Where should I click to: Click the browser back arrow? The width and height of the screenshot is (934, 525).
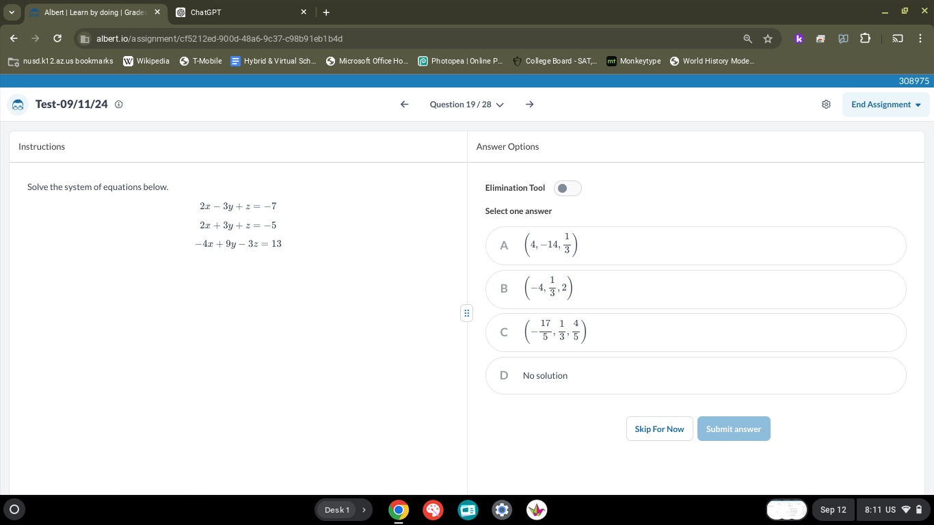(14, 38)
